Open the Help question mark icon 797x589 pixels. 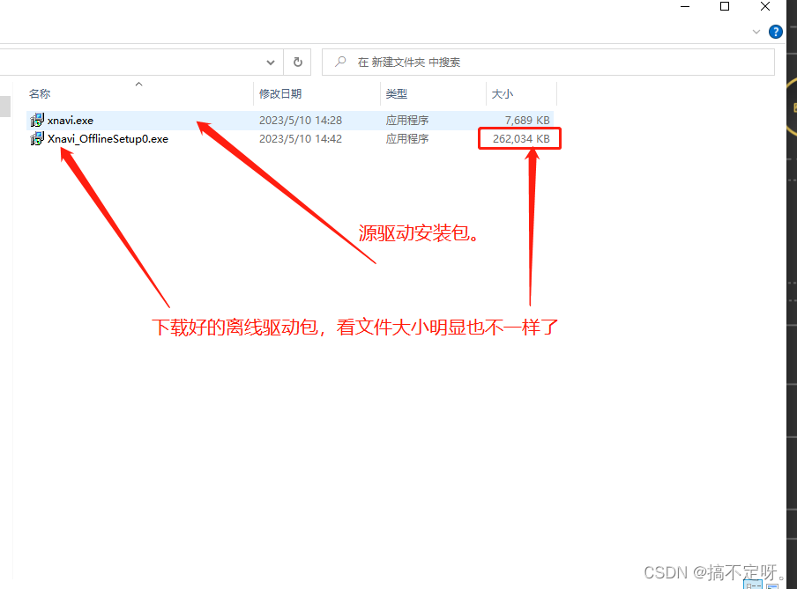point(775,32)
